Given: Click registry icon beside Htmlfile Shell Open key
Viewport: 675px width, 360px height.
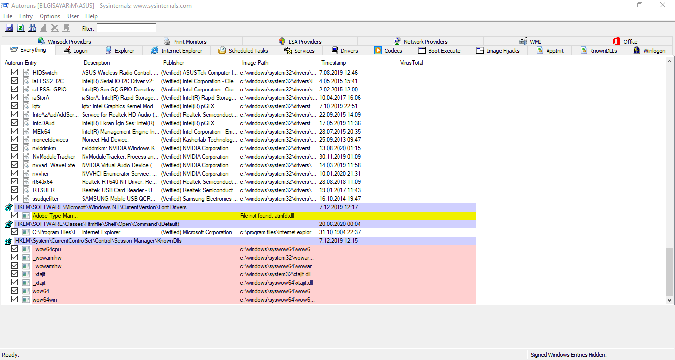Looking at the screenshot, I should click(x=9, y=224).
